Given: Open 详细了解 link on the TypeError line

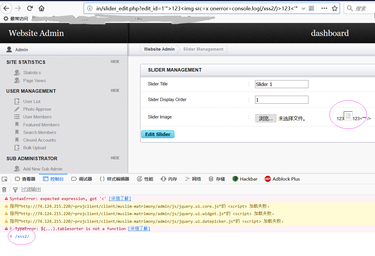Looking at the screenshot, I should pyautogui.click(x=139, y=229).
